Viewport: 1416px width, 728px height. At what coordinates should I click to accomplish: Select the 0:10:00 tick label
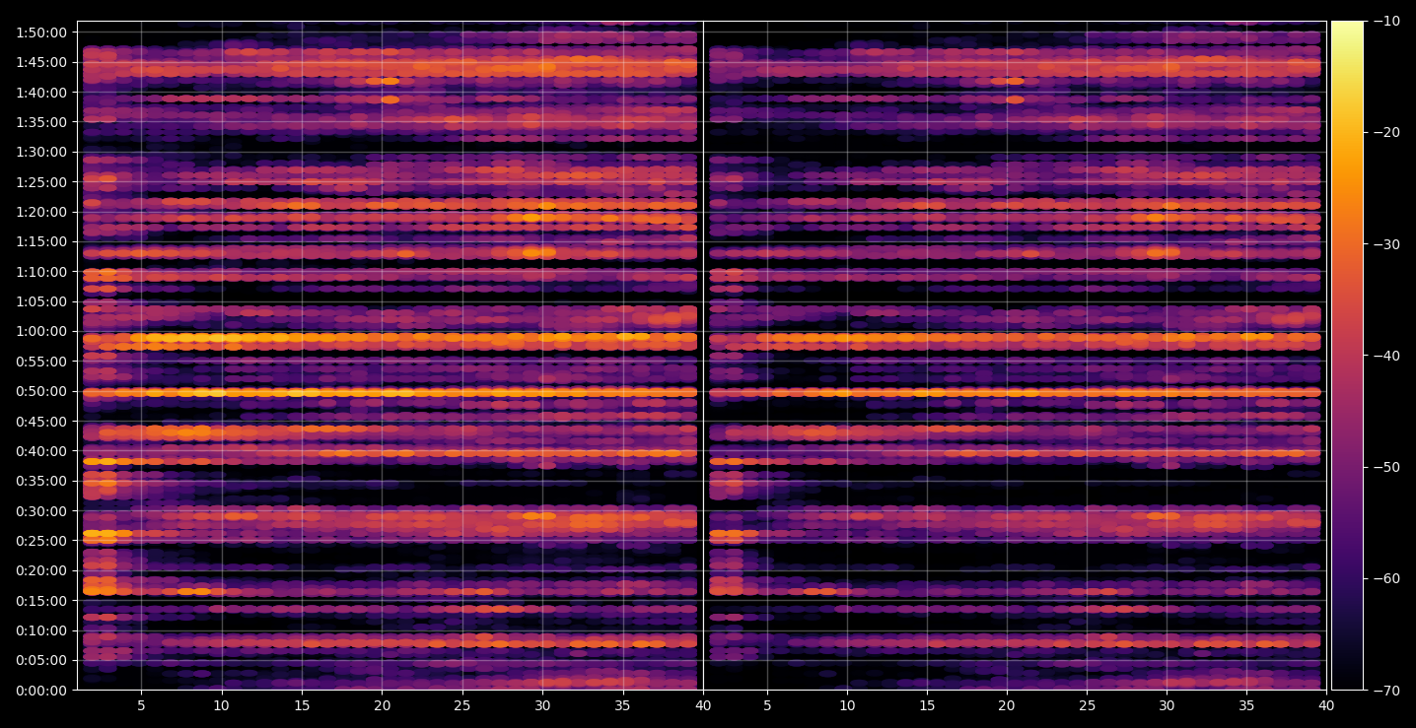pos(41,630)
